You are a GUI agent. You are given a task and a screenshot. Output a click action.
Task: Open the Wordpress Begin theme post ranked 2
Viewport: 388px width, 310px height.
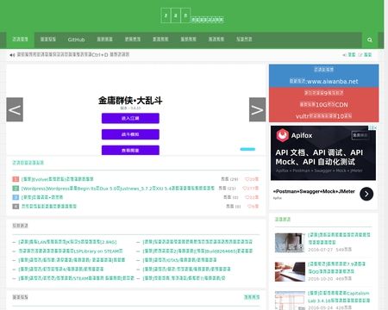[118, 189]
